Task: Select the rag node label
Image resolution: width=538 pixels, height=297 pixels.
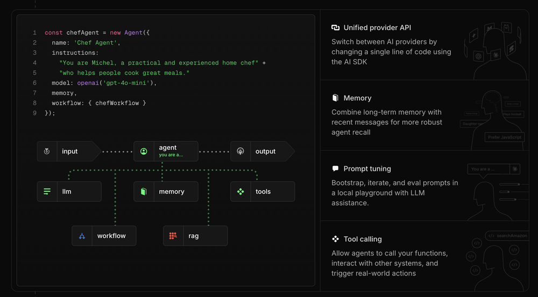Action: (194, 236)
